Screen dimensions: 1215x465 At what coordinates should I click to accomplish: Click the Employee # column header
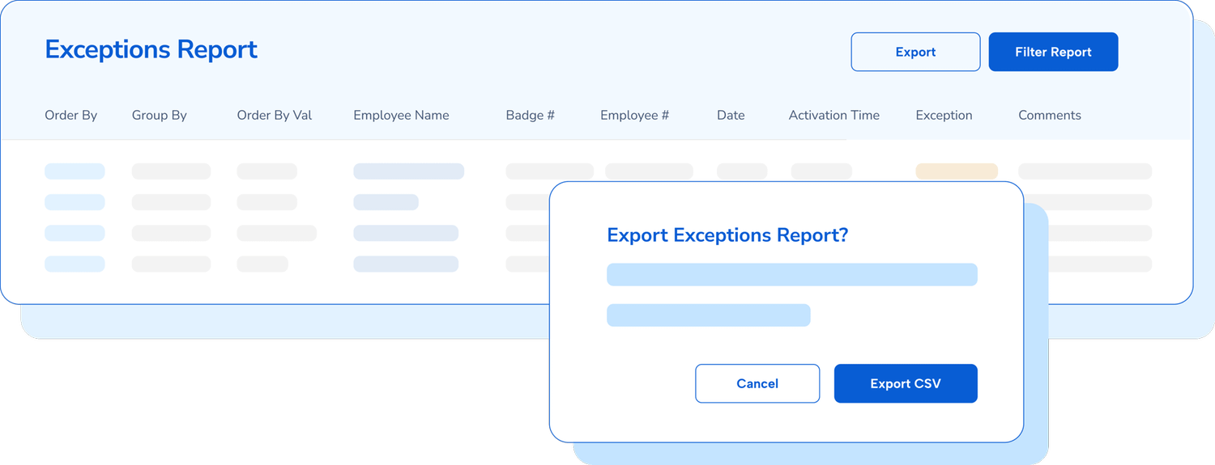point(634,115)
